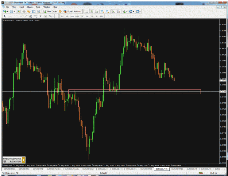228x176 pixels.
Task: Switch to the EURUSD,Daily chart tab
Action: click(88, 169)
